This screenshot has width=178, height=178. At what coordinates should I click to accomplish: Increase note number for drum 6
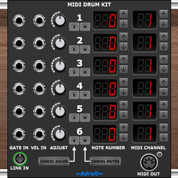[124, 128]
